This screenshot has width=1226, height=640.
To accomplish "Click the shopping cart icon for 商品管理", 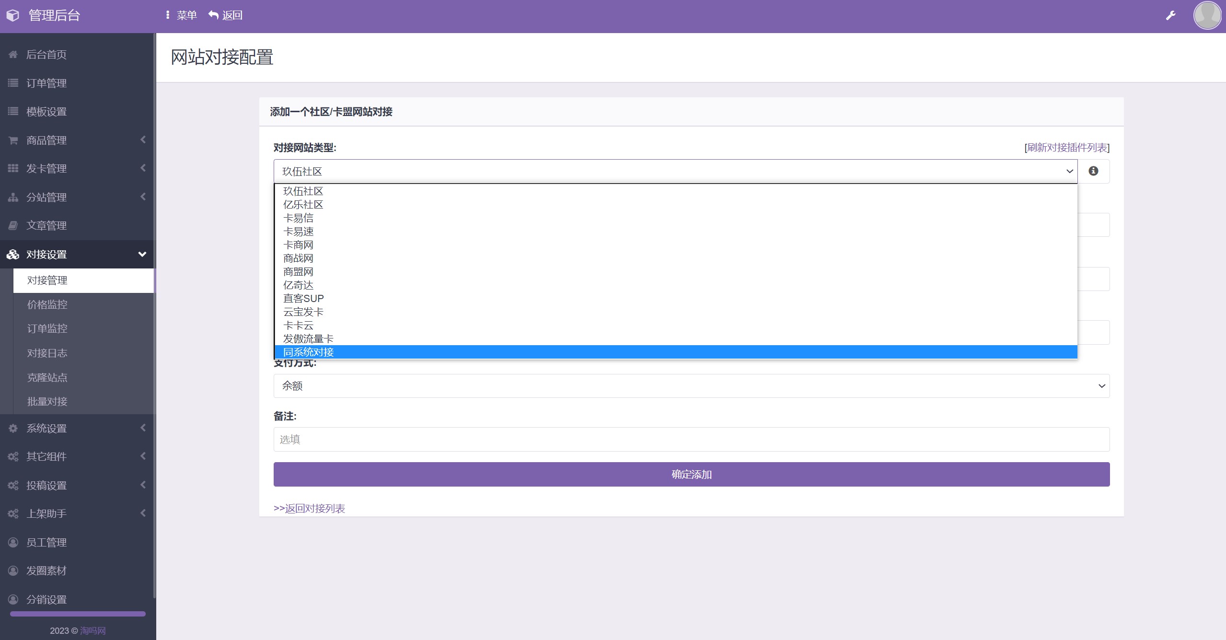I will [x=13, y=140].
